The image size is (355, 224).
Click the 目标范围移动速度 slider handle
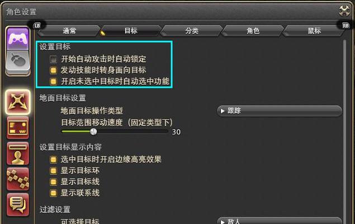click(x=93, y=132)
